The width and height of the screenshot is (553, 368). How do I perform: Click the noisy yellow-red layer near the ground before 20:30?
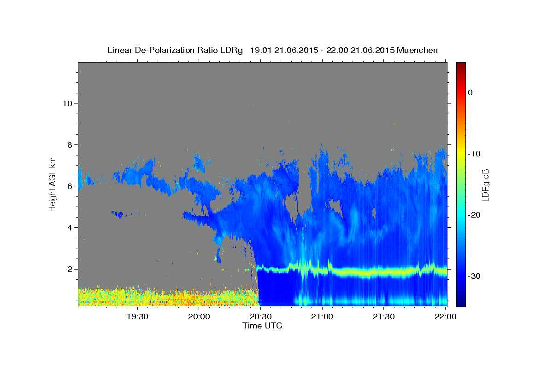click(168, 297)
